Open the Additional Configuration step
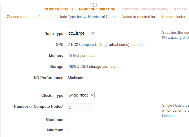189x137 pixels. [145, 9]
